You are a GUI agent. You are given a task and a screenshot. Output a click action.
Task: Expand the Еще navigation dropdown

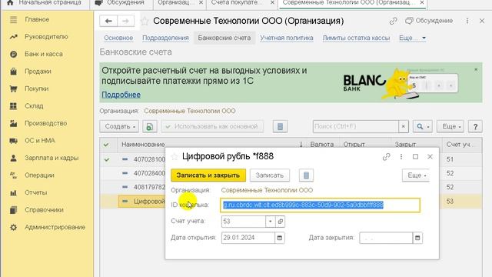[412, 38]
